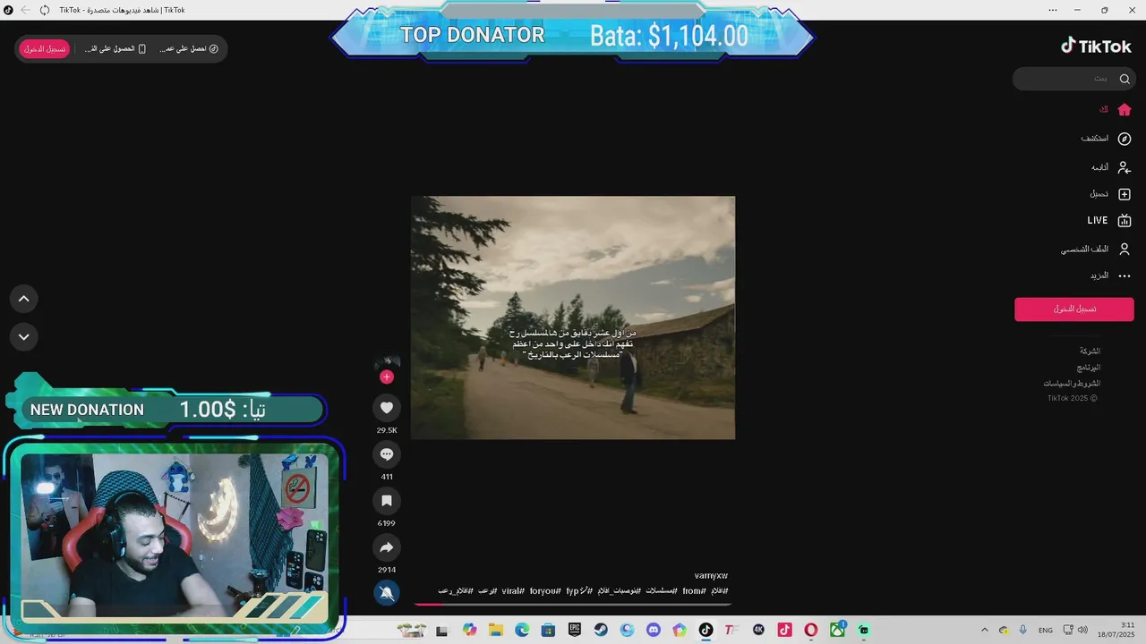
Task: Bookmark the video using the favorites icon
Action: pos(387,501)
